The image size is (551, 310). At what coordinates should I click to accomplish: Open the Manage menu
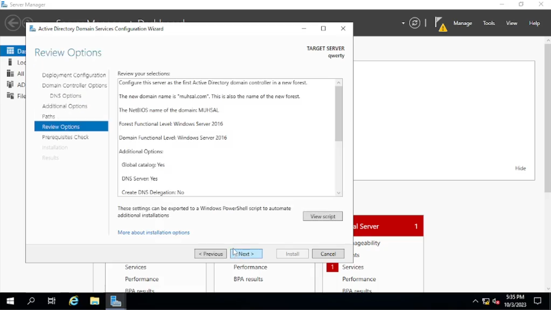[463, 23]
